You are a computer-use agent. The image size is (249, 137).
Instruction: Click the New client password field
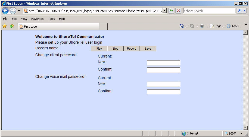pyautogui.click(x=164, y=63)
